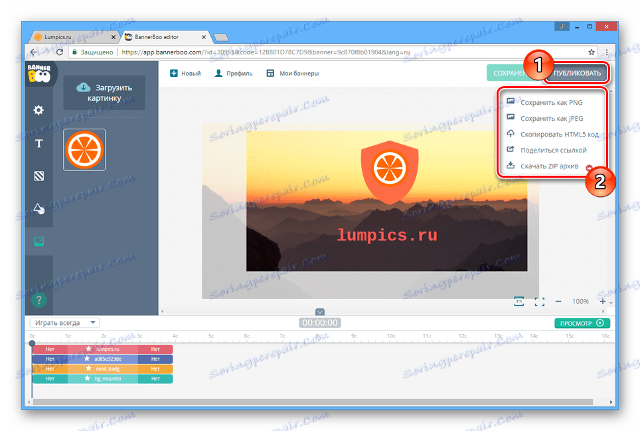The height and width of the screenshot is (431, 640).
Task: Choose Скопировать HTML5 код
Action: pos(552,134)
